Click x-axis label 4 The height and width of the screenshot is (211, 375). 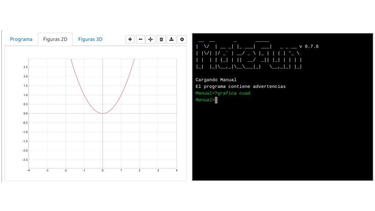177,171
